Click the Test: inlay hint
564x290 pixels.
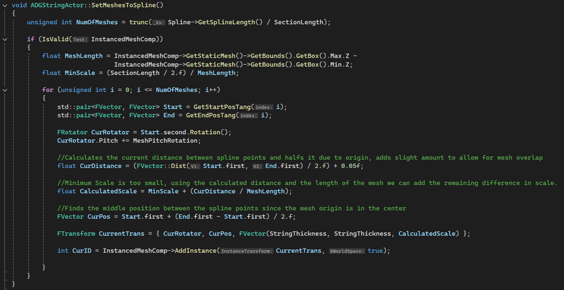pos(80,39)
